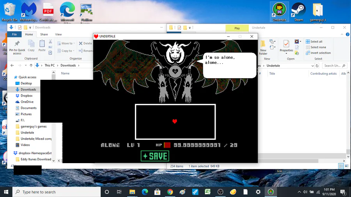Viewport: 351px width, 197px height.
Task: Open Task View on the taskbar
Action: point(119,192)
